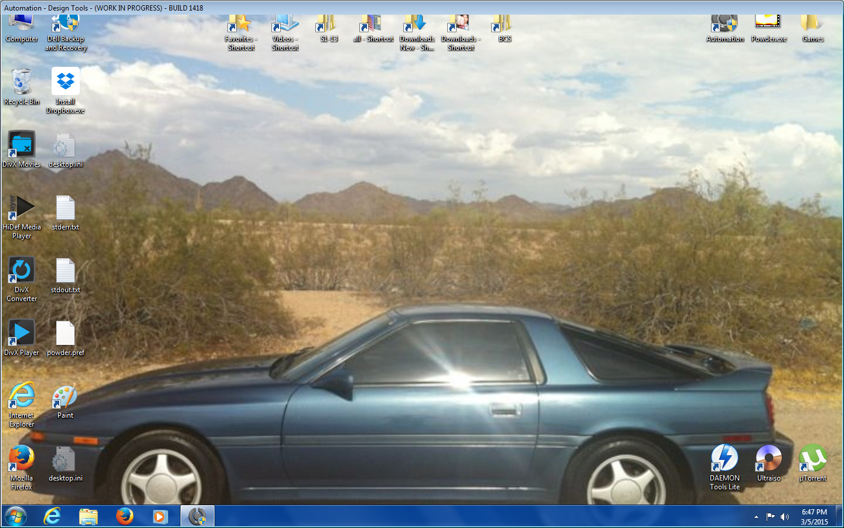
Task: Launch Internet Explorer from the taskbar
Action: click(52, 517)
